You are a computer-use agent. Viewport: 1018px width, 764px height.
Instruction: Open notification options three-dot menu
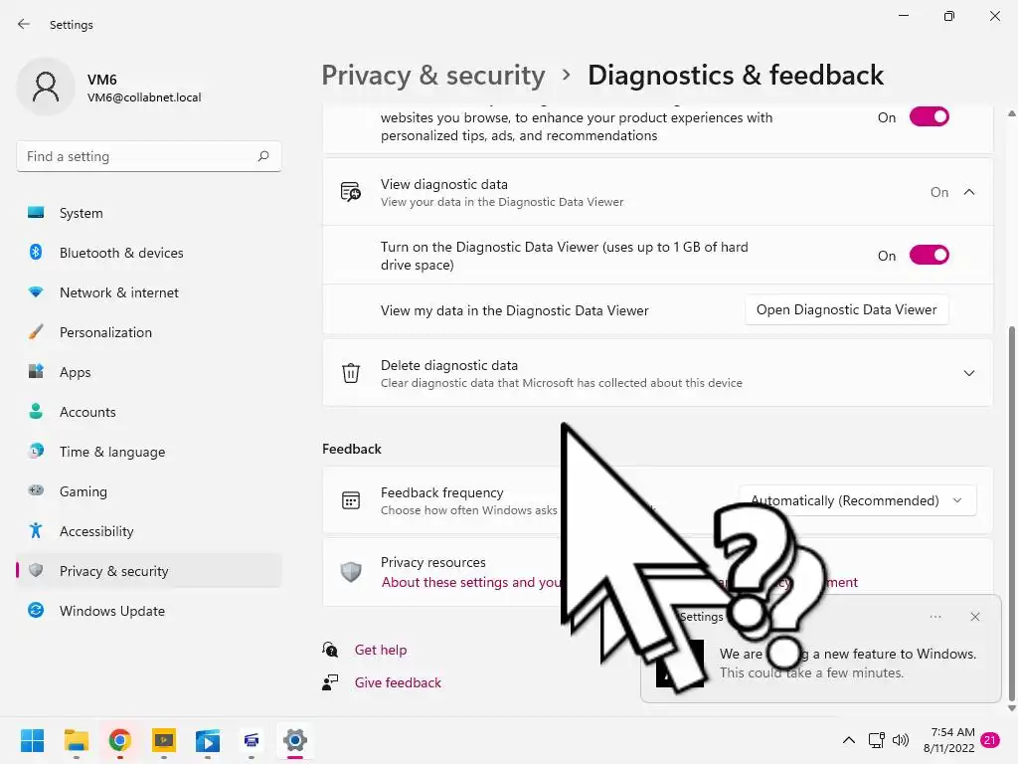tap(935, 617)
